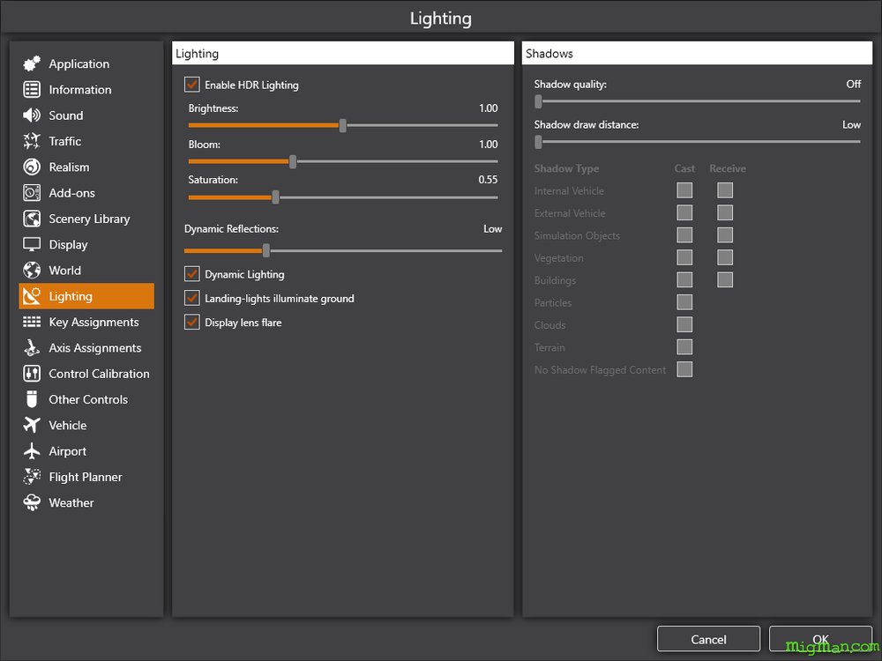
Task: Click the Shadow quality slider handle
Action: coord(538,101)
